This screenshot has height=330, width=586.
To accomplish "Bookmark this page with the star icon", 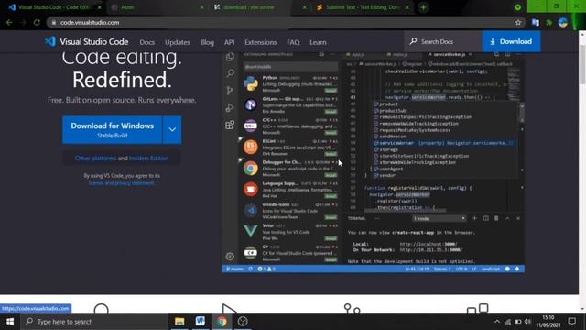I will coord(518,22).
